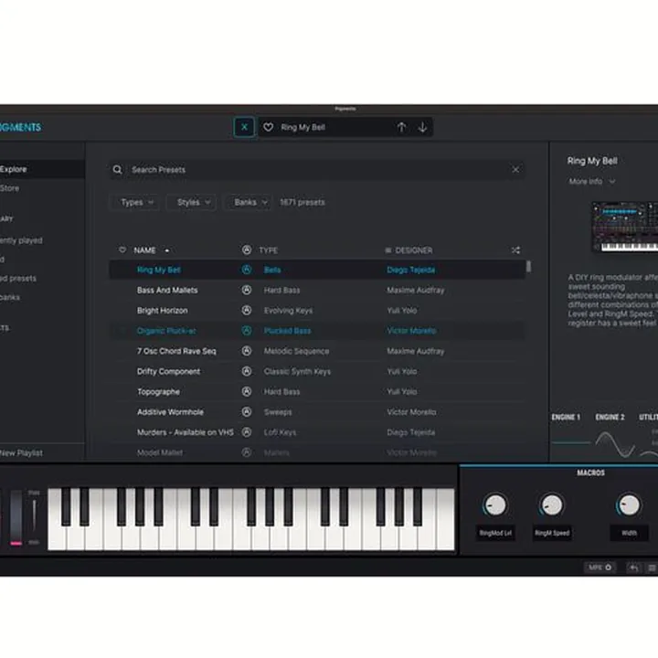The image size is (658, 658).
Task: Click Arturia badge on Topographe row
Action: (x=247, y=391)
